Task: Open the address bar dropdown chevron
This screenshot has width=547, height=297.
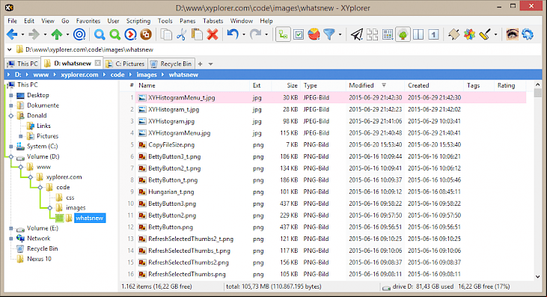Action: tap(10, 49)
